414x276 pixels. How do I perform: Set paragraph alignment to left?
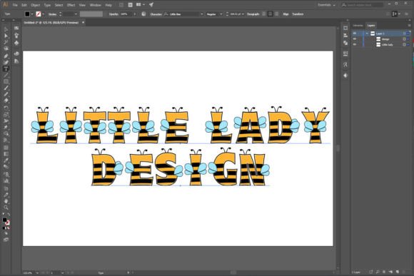[264, 14]
